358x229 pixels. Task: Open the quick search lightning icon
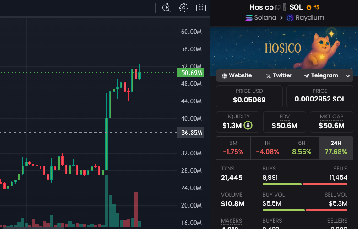click(x=166, y=7)
